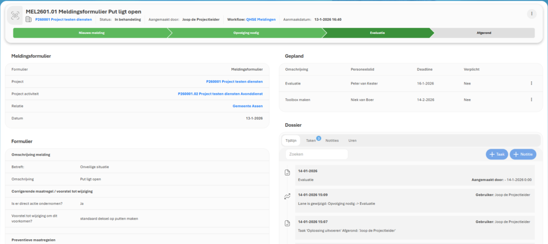Viewport: 548px width, 244px height.
Task: Open the options menu for Toolbox maken row
Action: [531, 100]
